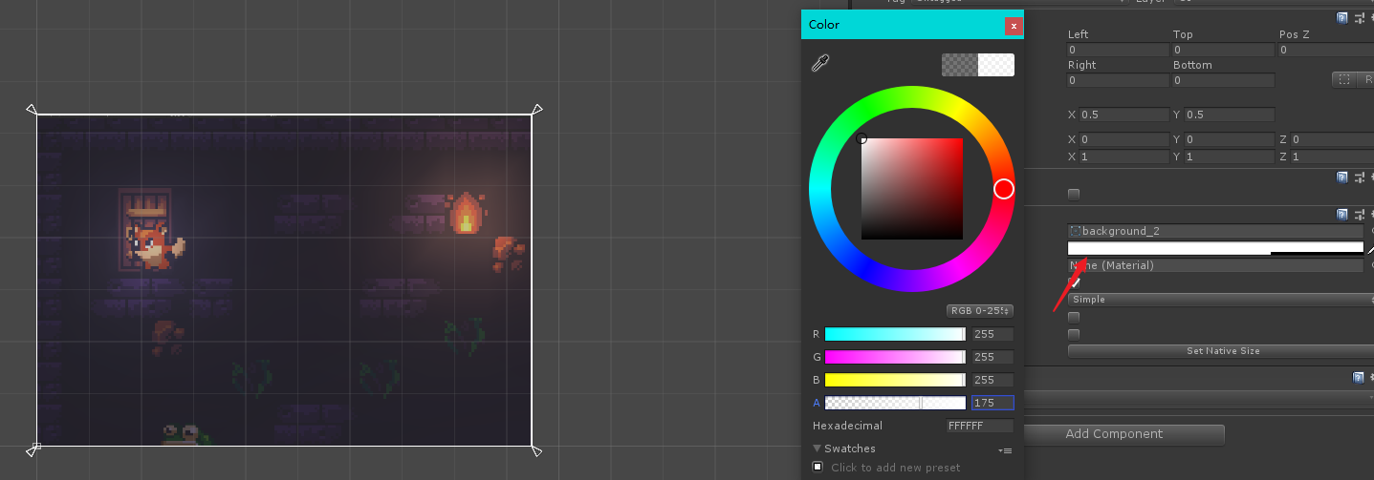
Task: Click the torch flame in scene view
Action: coord(466,214)
